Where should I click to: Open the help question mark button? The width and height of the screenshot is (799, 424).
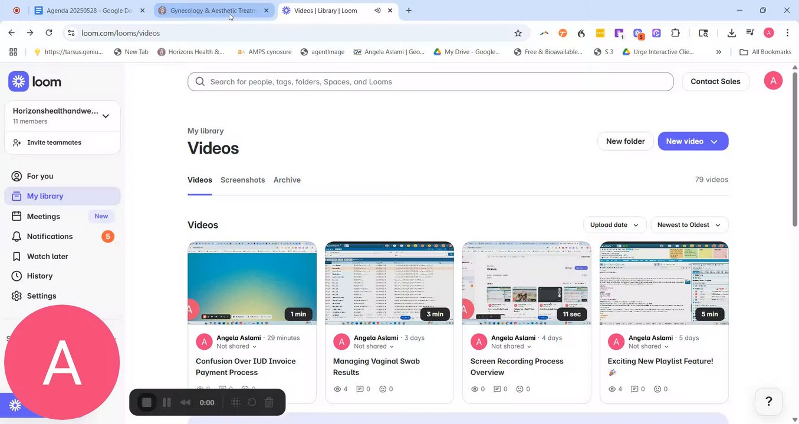tap(769, 402)
